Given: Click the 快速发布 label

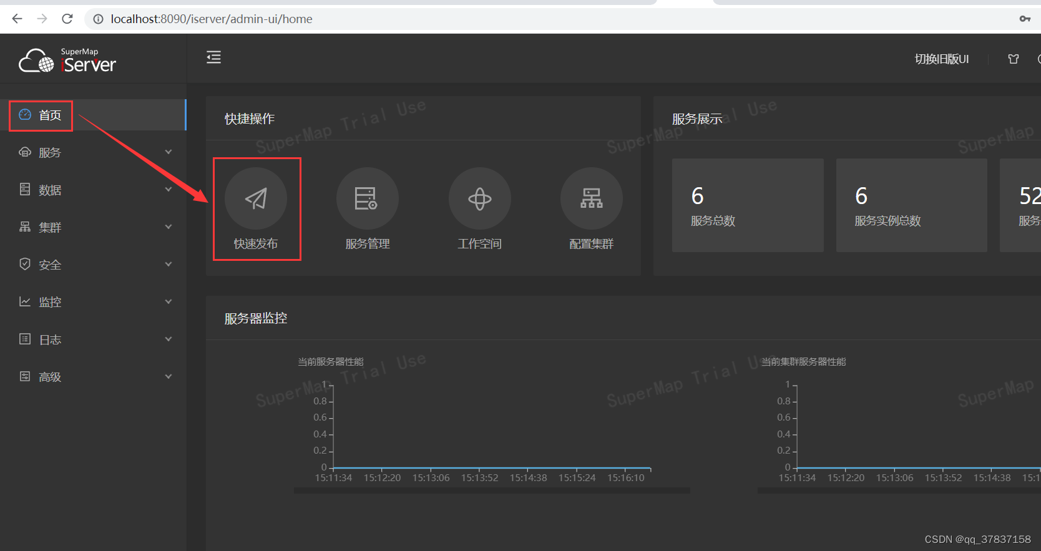Looking at the screenshot, I should pos(256,244).
